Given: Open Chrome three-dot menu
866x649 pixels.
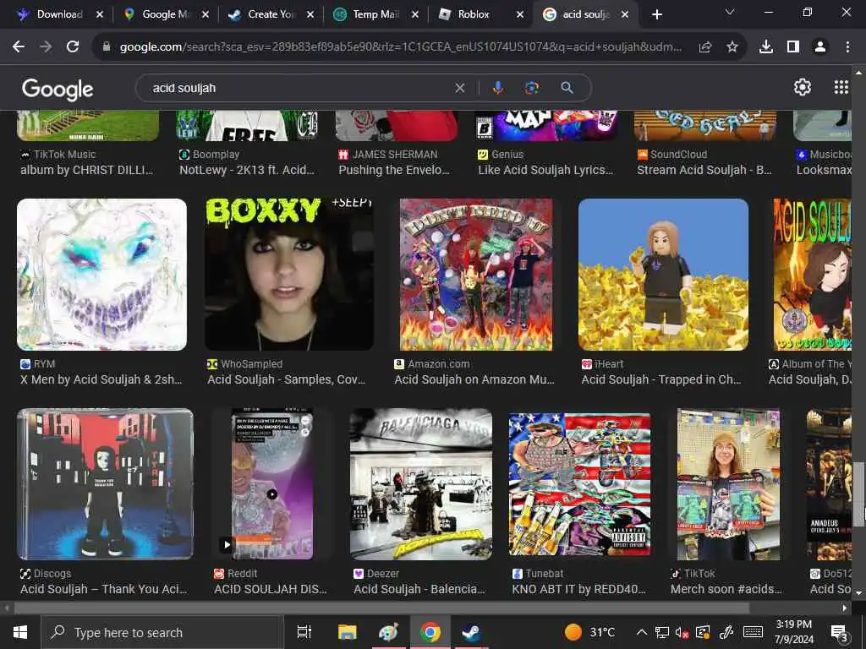Looking at the screenshot, I should coord(847,47).
